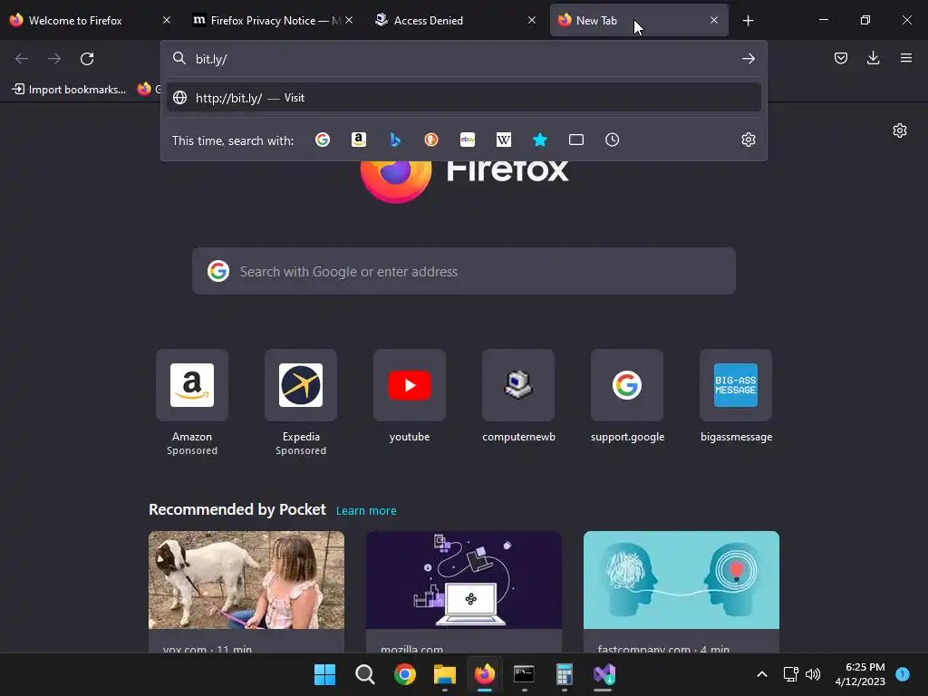928x696 pixels.
Task: Search this time with DuckDuckGo icon
Action: [x=430, y=140]
